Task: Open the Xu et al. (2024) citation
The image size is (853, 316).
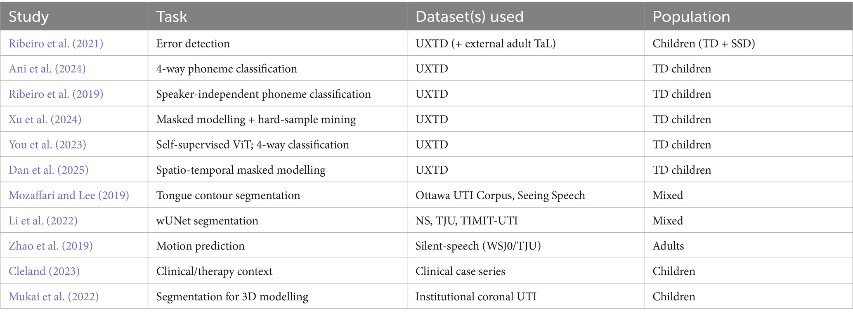Action: coord(45,119)
